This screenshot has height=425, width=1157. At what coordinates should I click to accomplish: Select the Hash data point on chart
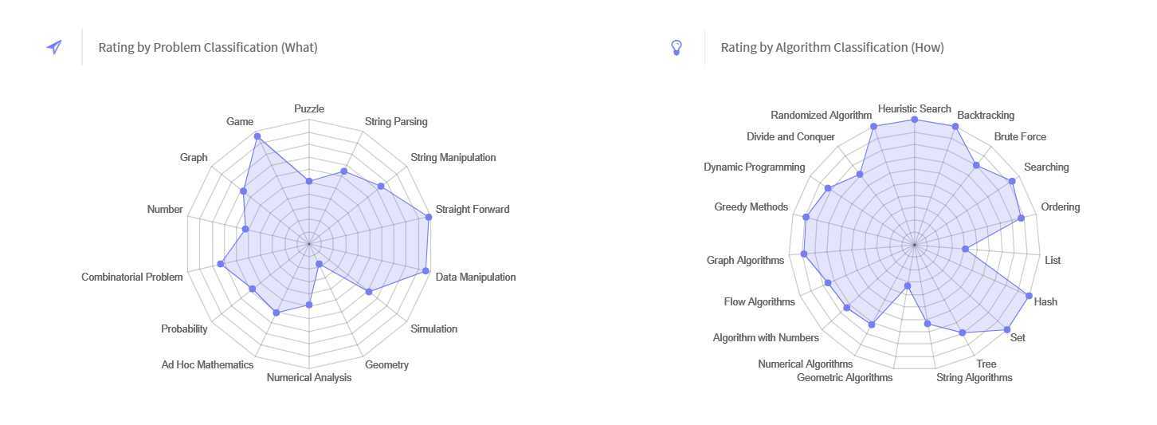(1029, 296)
